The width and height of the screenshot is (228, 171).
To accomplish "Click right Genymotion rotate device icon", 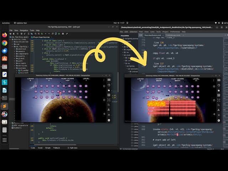I will [x=219, y=85].
